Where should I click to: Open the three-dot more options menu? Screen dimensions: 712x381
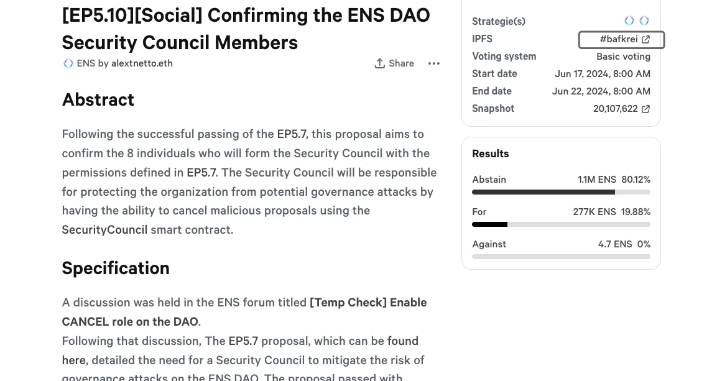coord(434,63)
